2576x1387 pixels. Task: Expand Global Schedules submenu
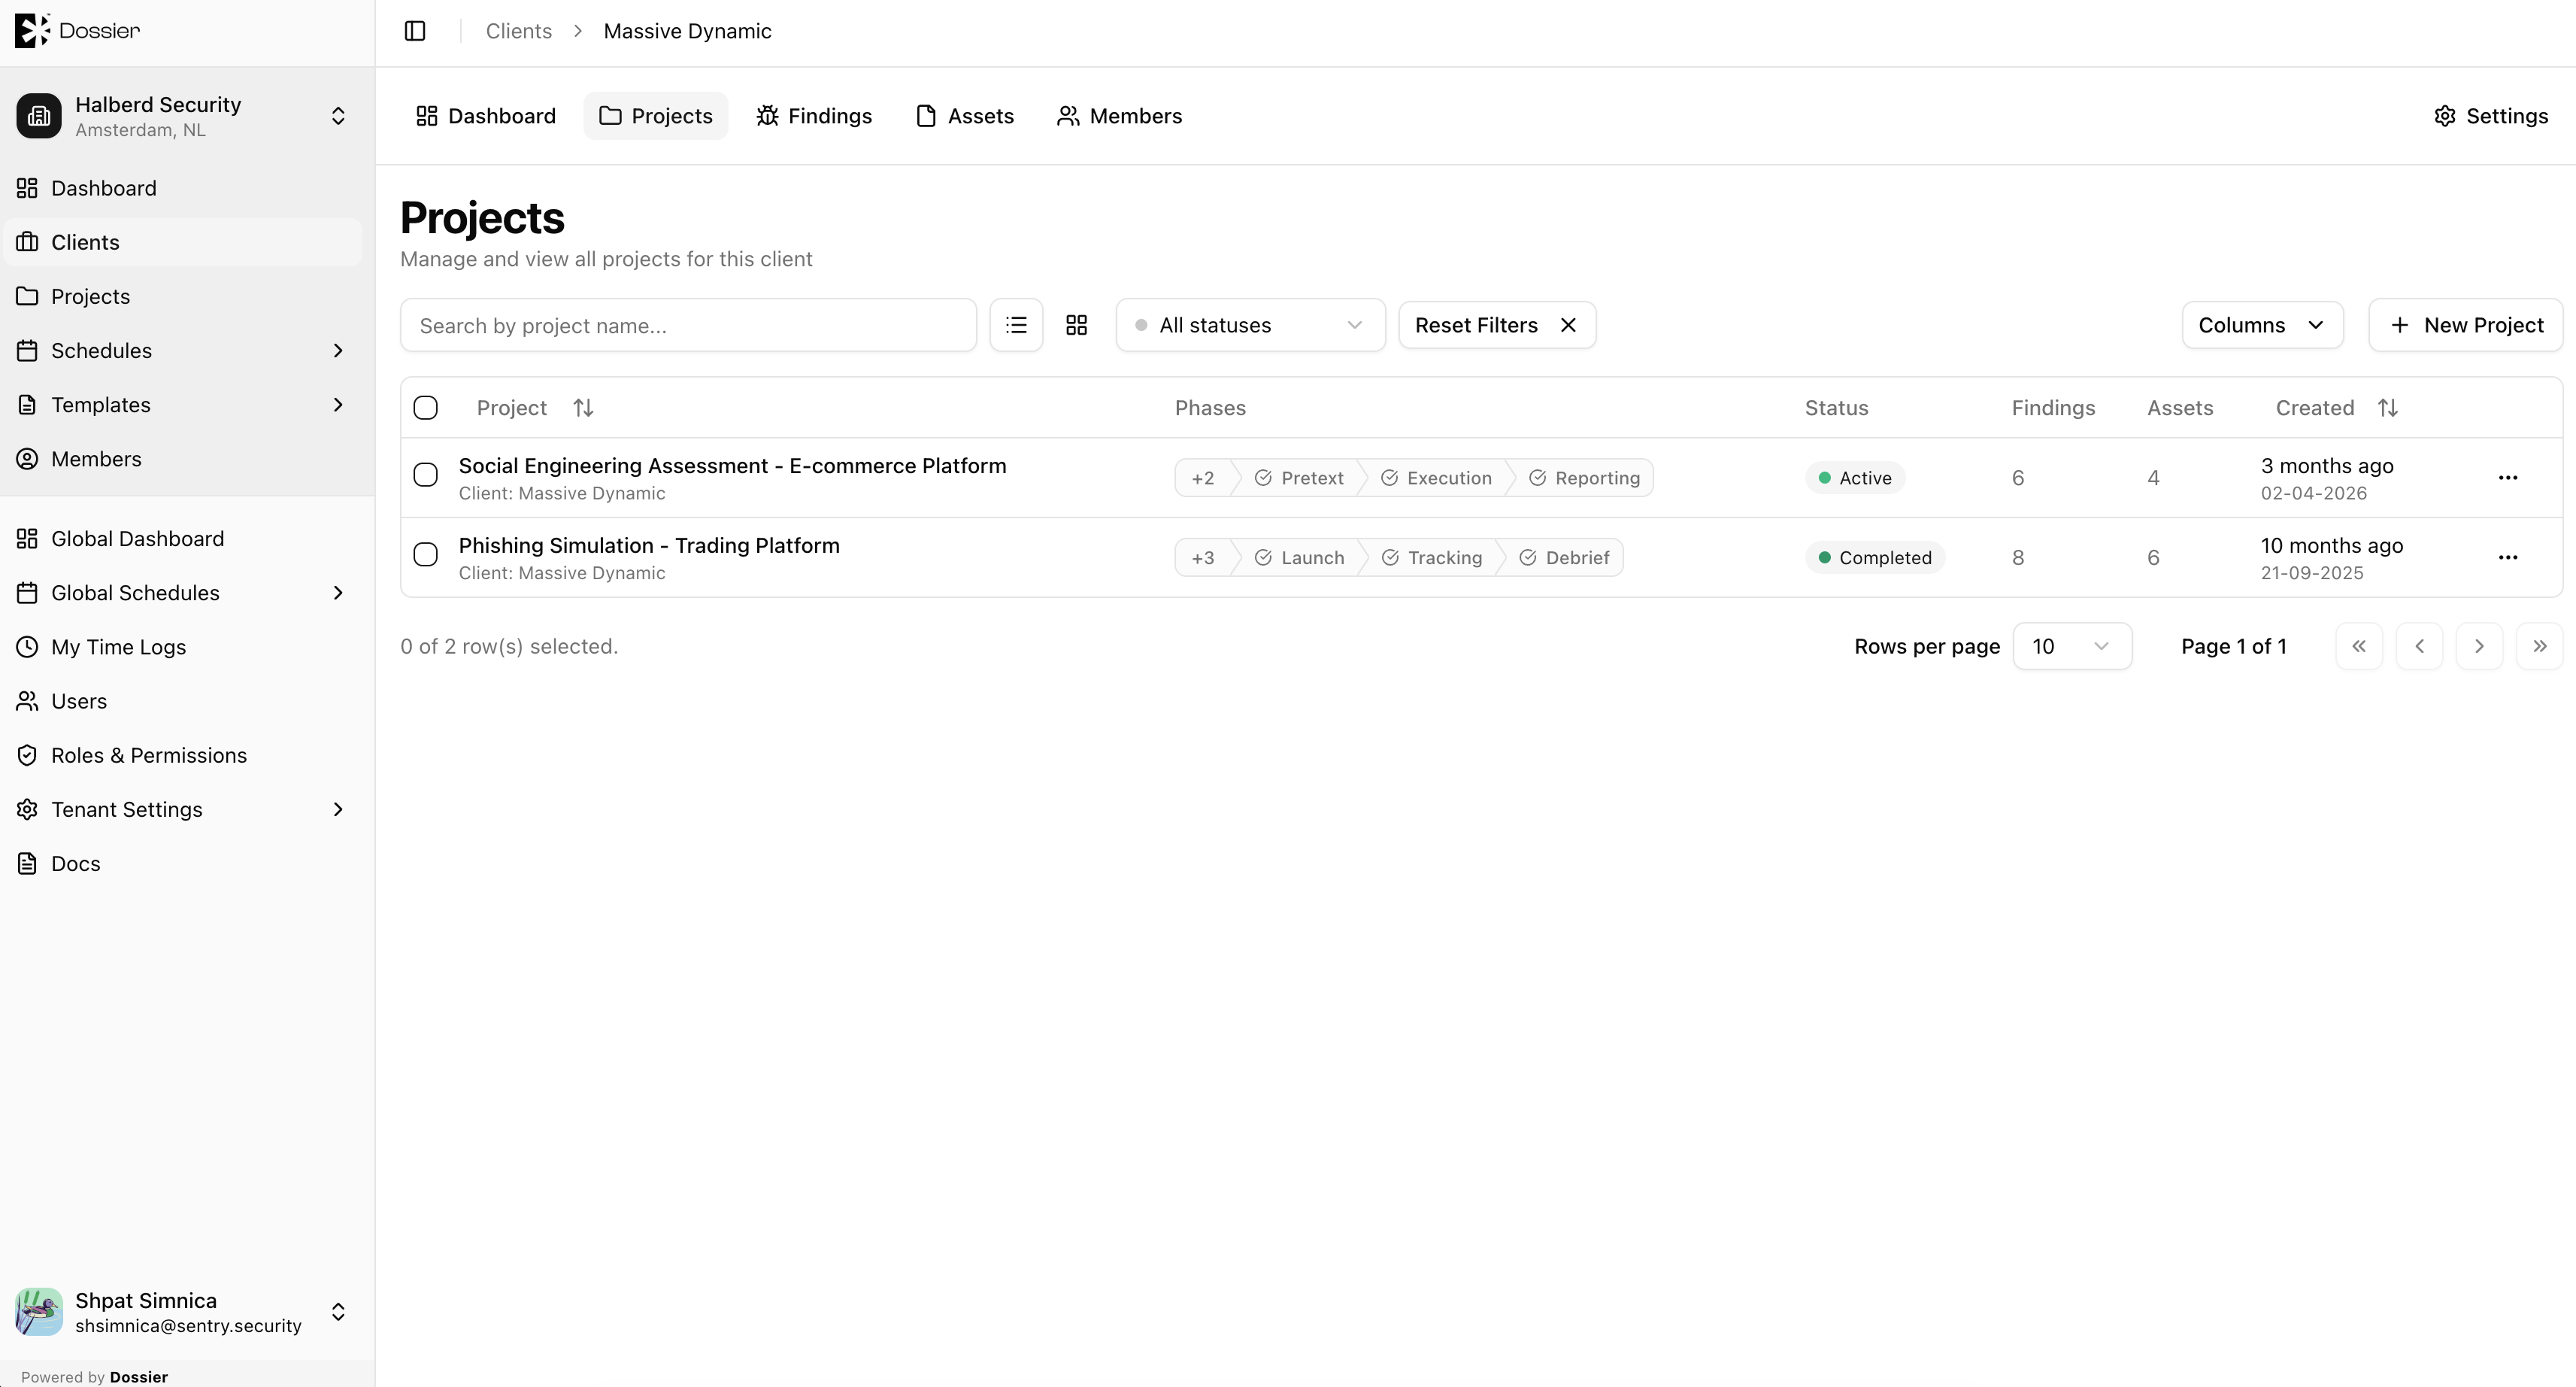pos(338,593)
